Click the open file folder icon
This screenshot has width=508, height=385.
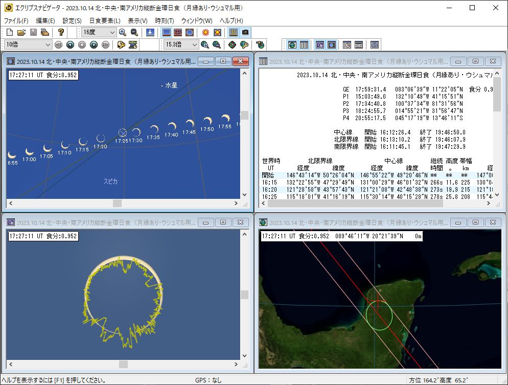(21, 32)
